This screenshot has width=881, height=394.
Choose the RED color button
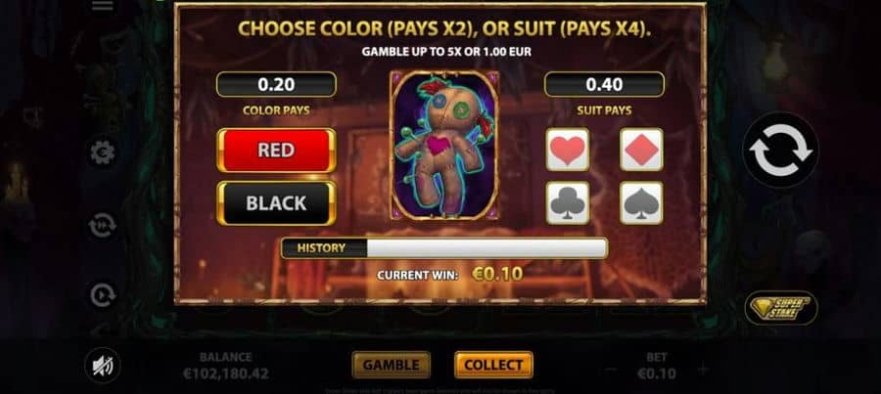click(276, 150)
